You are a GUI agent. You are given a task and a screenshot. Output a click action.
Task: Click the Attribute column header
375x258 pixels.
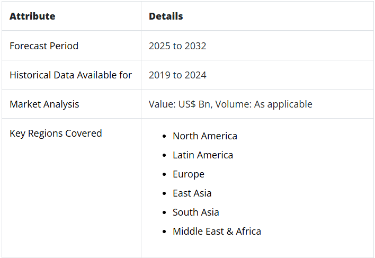32,16
